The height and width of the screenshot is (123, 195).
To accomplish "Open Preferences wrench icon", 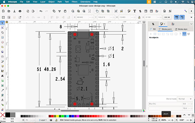I will pos(170,11).
